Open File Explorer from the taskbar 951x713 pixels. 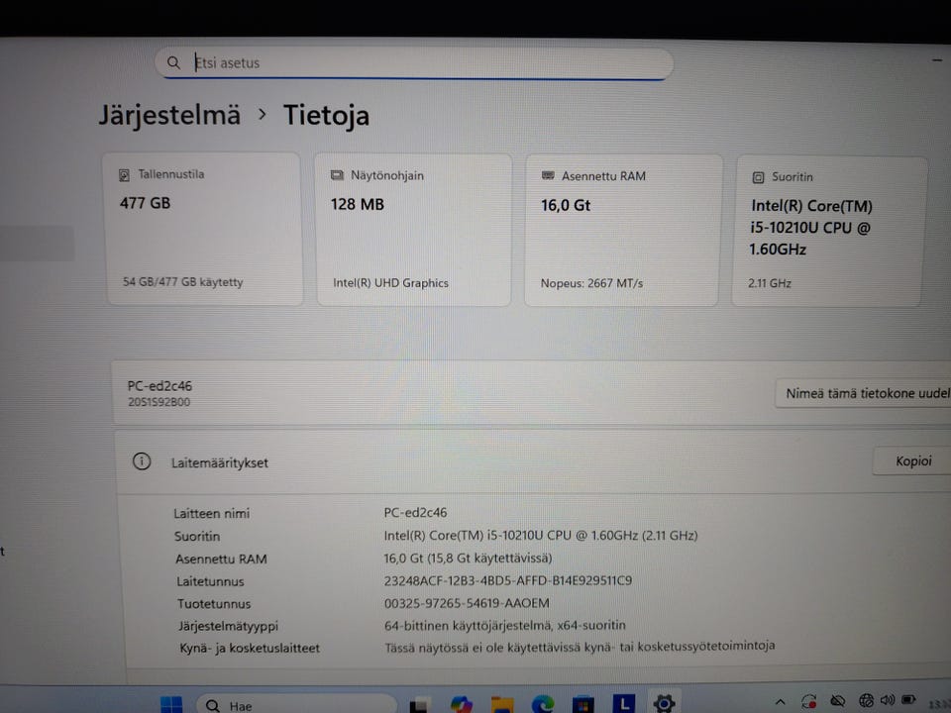click(502, 705)
